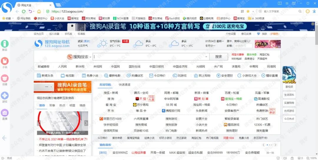Click the 搜索 button
The width and height of the screenshot is (318, 160).
pos(218,57)
